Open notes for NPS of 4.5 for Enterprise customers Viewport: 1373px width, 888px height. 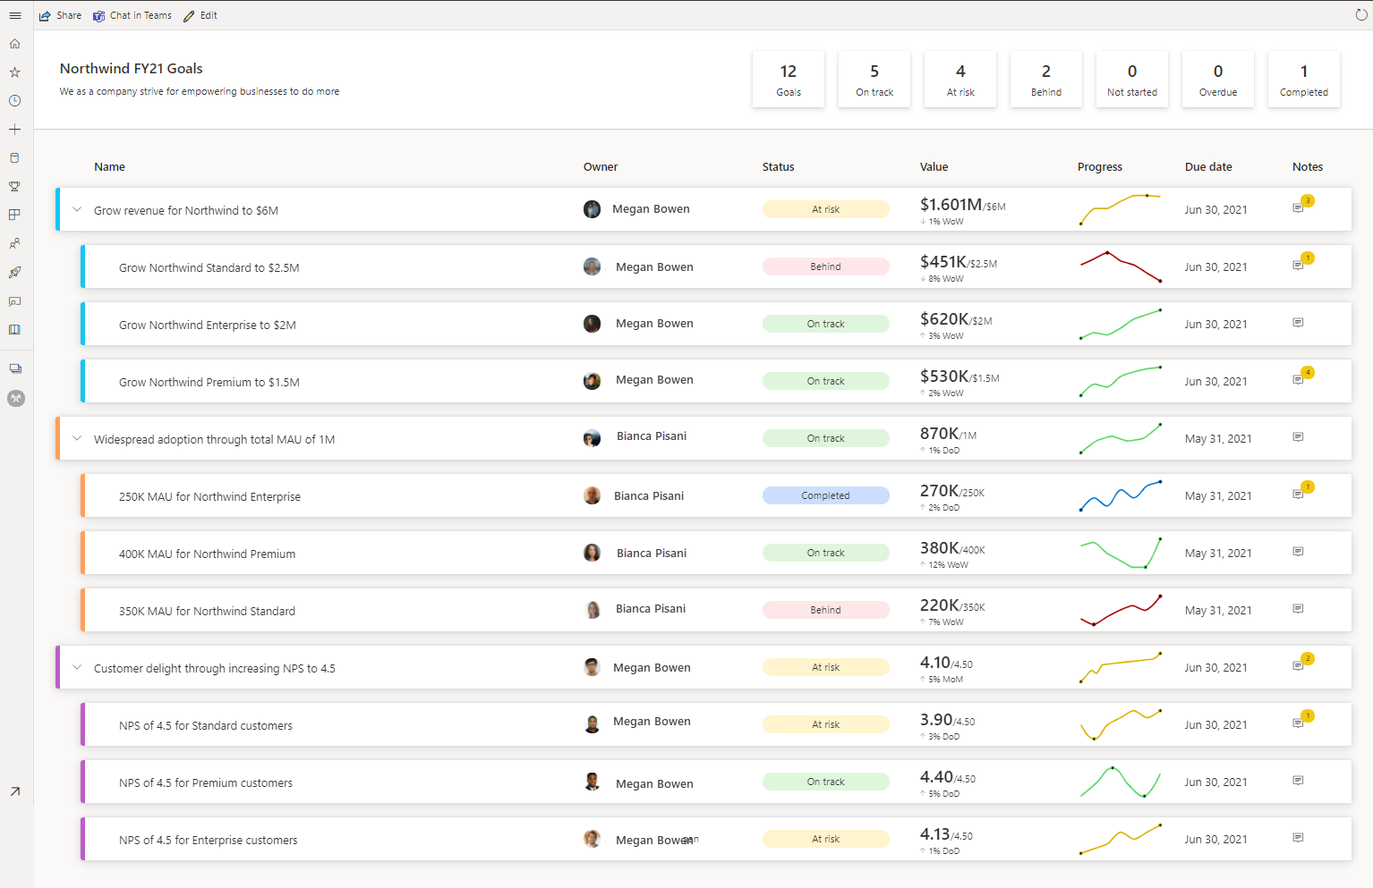[x=1299, y=838]
